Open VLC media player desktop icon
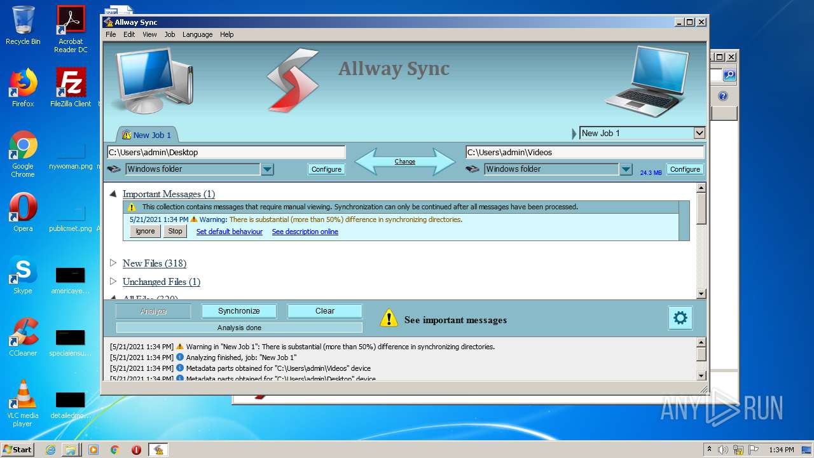Image resolution: width=814 pixels, height=458 pixels. (23, 403)
